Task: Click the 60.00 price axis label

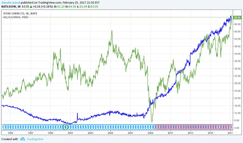Action: pyautogui.click(x=238, y=24)
